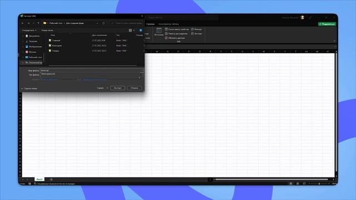Open the Справка ribbon tab in Excel

pyautogui.click(x=150, y=24)
